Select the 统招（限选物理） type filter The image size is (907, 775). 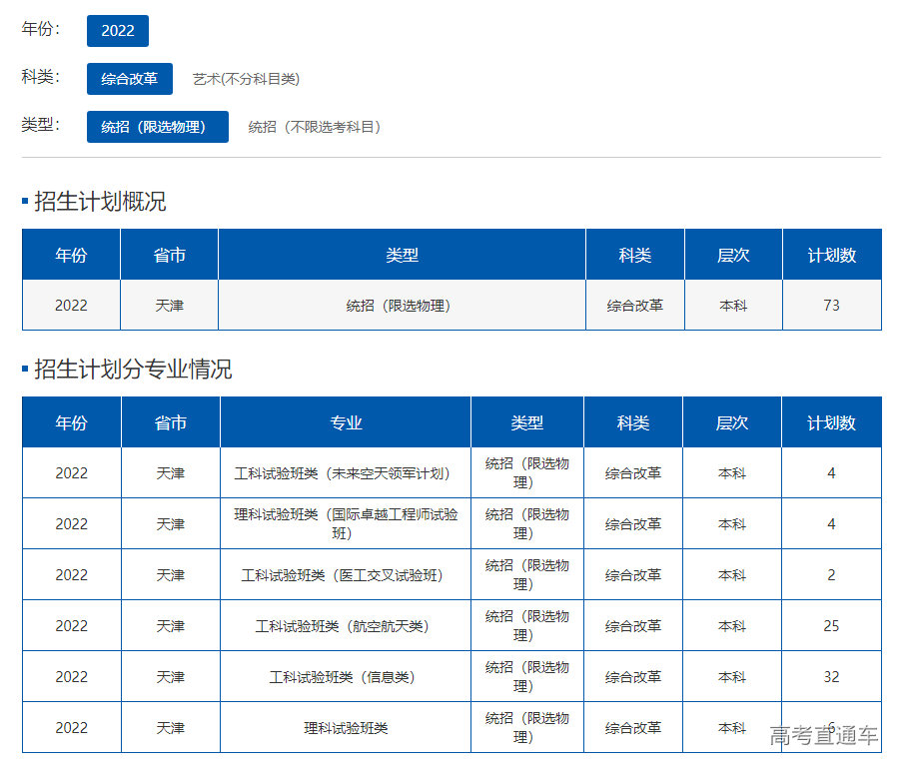[158, 127]
